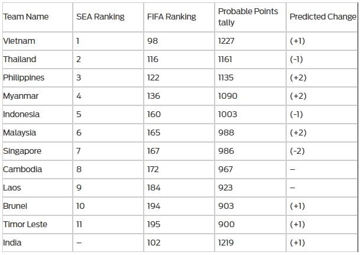Select Singapore's predicted change (-2)
The width and height of the screenshot is (363, 255).
pyautogui.click(x=297, y=151)
